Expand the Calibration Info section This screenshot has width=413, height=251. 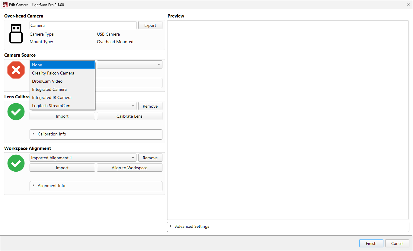96,134
